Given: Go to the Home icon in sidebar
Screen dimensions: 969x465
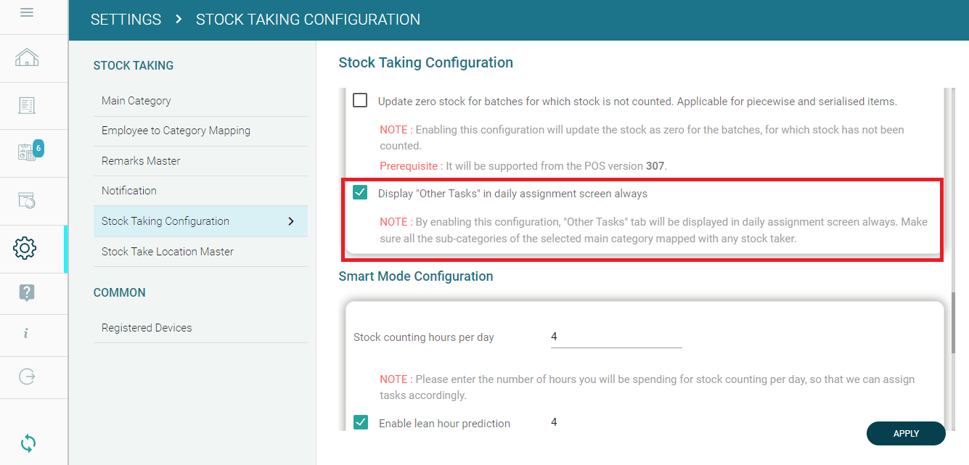Looking at the screenshot, I should [27, 58].
